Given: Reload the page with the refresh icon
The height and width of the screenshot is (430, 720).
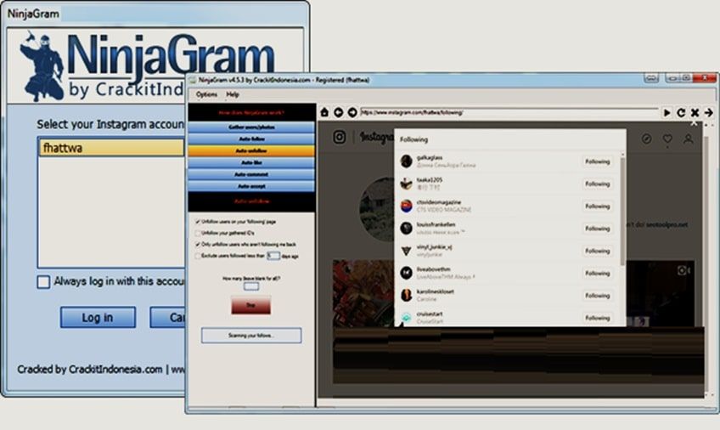Looking at the screenshot, I should pyautogui.click(x=681, y=112).
